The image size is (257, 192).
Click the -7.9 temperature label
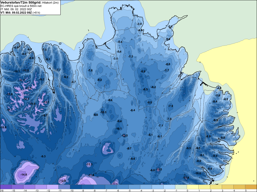coord(171,106)
